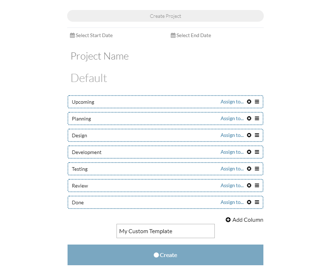The height and width of the screenshot is (272, 322).
Task: Delete the Design column using the x icon
Action: 249,135
